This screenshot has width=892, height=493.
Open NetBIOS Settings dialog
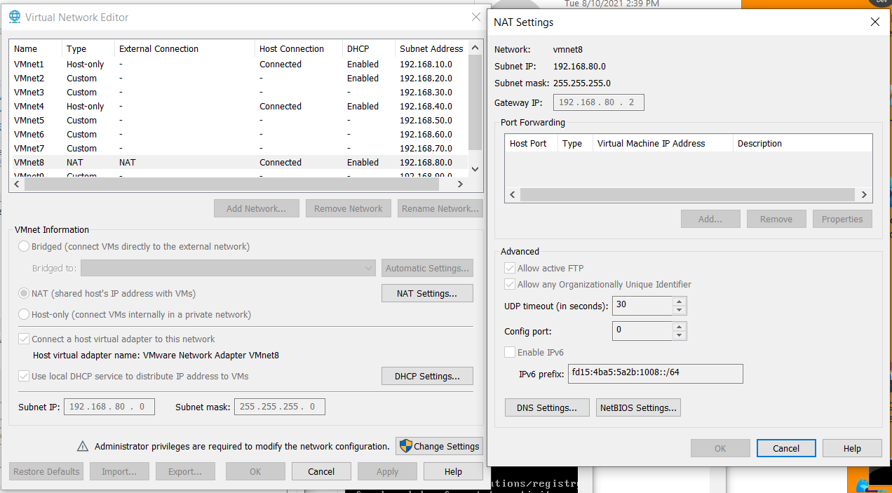coord(638,407)
